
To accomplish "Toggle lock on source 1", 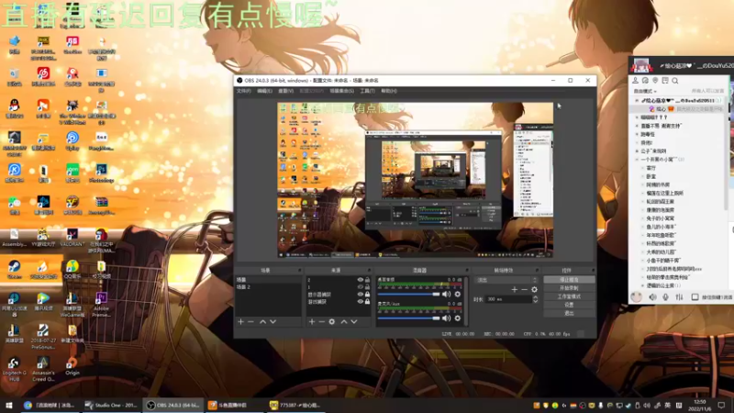I will (x=368, y=287).
